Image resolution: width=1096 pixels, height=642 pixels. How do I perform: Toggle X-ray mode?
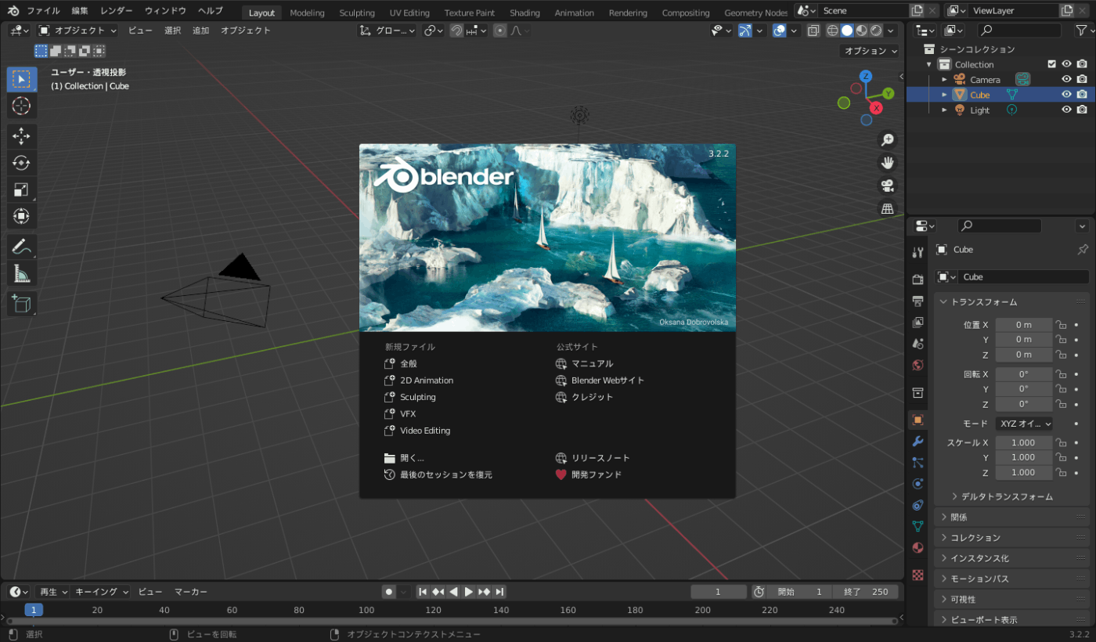pyautogui.click(x=814, y=31)
